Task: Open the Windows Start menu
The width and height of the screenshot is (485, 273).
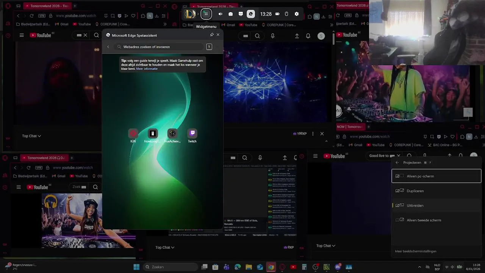Action: pyautogui.click(x=136, y=267)
